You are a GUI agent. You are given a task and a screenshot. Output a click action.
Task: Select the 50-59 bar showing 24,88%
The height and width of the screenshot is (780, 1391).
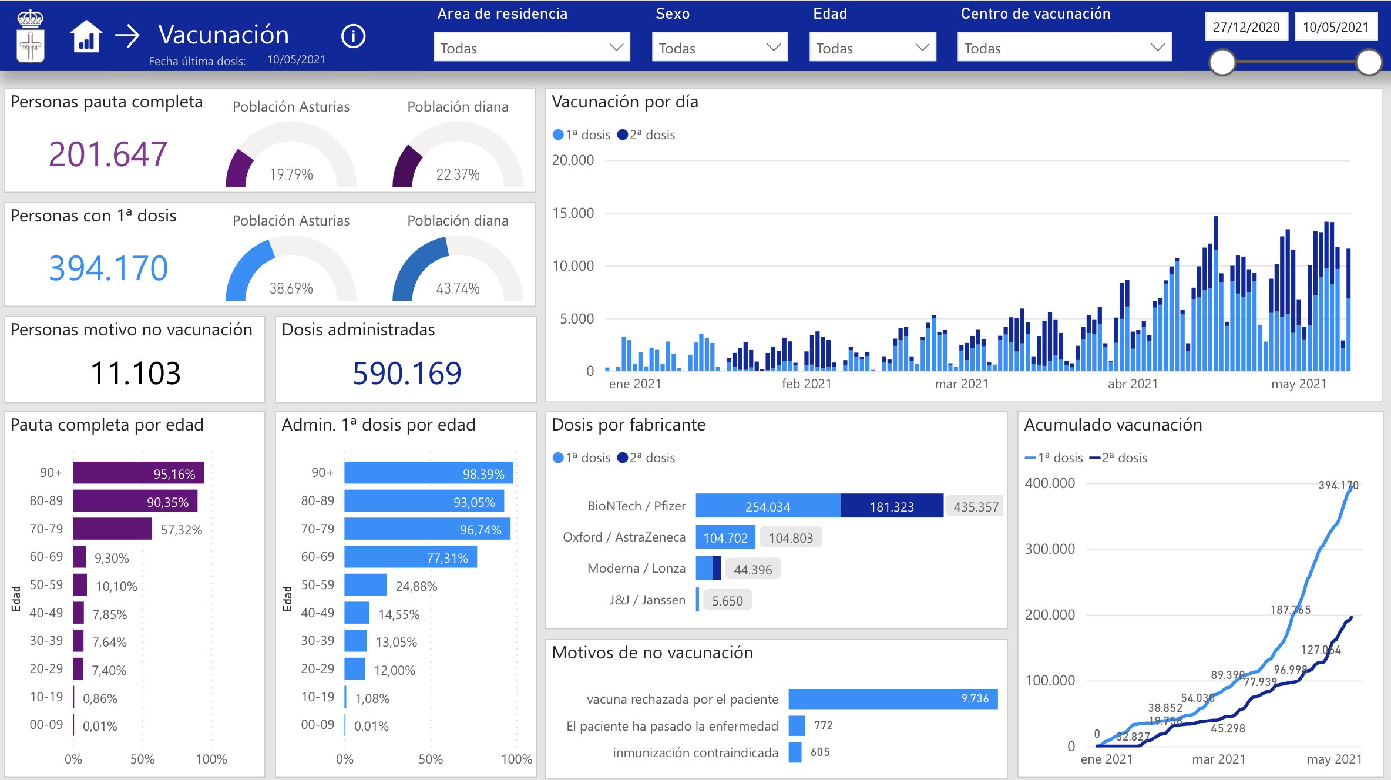coord(366,585)
